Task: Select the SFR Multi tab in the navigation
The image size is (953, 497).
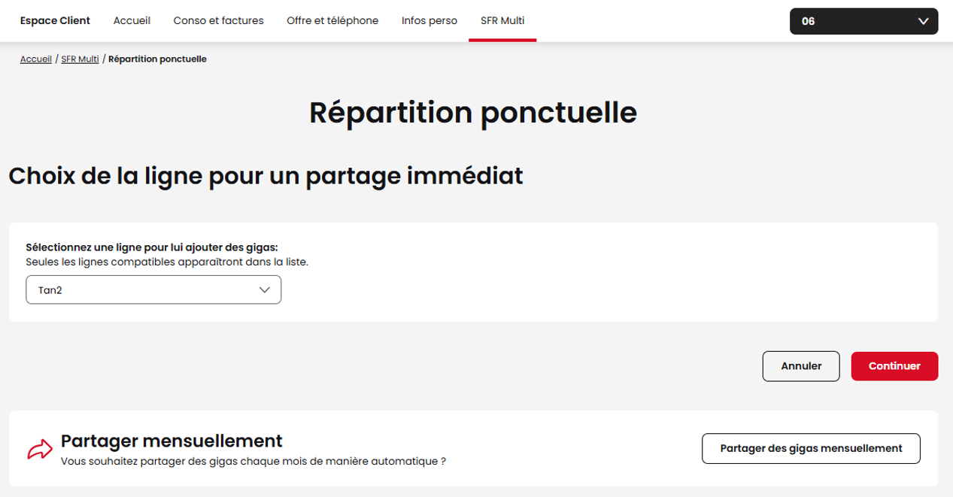Action: pos(502,21)
